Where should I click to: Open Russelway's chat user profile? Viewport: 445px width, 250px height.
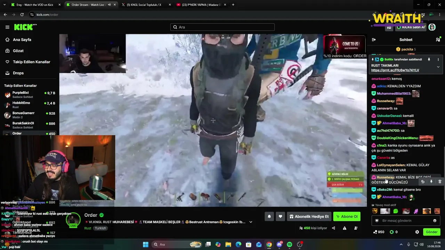386,177
